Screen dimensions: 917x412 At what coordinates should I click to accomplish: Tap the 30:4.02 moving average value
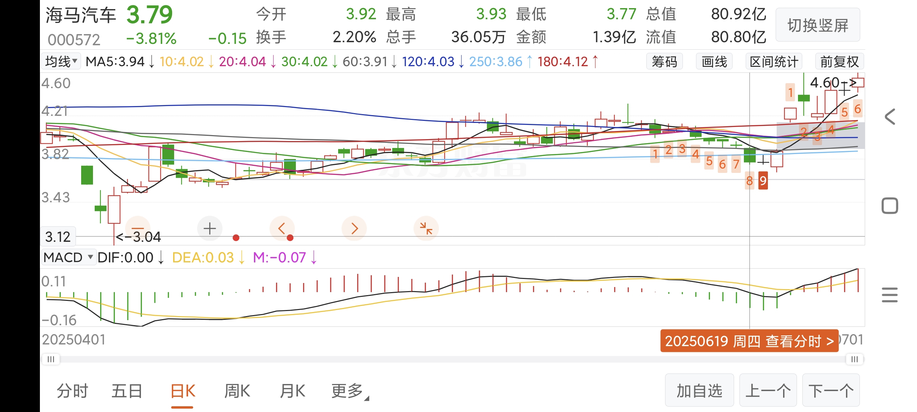tap(309, 61)
